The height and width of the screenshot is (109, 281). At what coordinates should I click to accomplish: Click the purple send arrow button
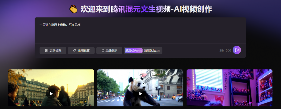pyautogui.click(x=237, y=50)
